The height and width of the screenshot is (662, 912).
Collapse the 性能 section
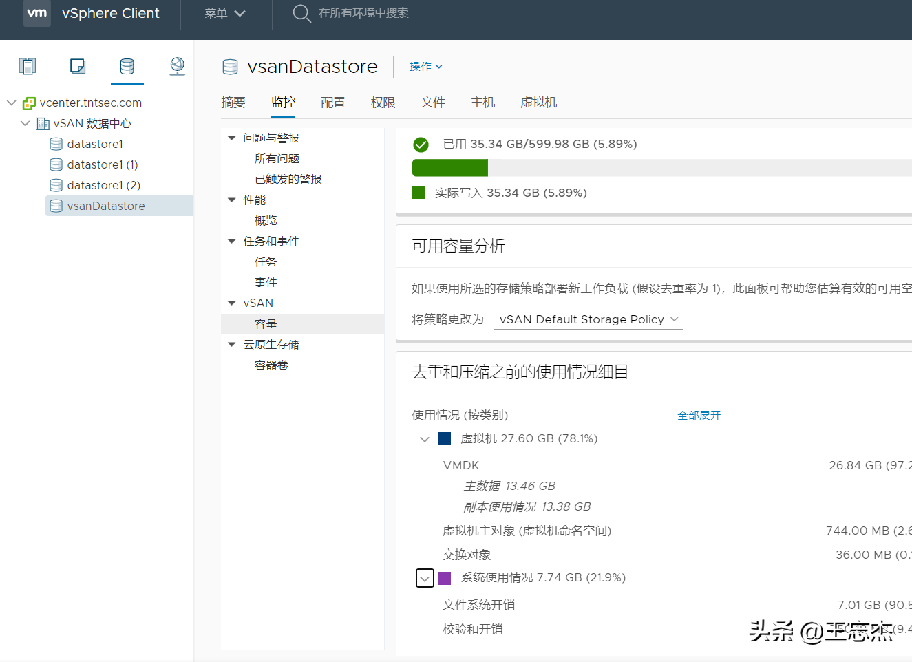coord(232,200)
